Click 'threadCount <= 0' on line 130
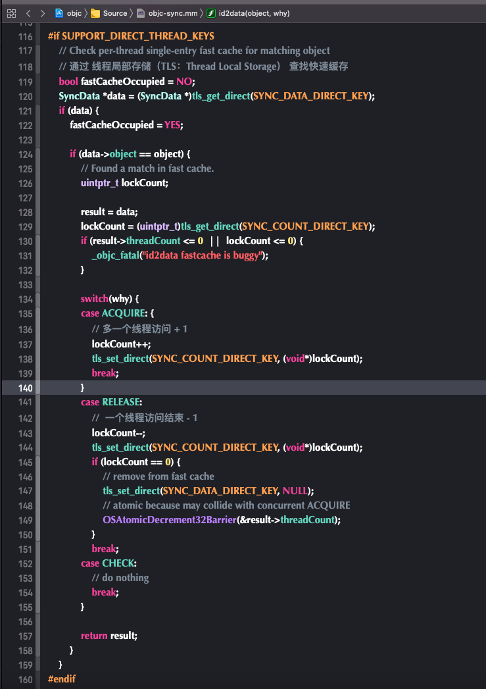The width and height of the screenshot is (486, 689). click(164, 241)
